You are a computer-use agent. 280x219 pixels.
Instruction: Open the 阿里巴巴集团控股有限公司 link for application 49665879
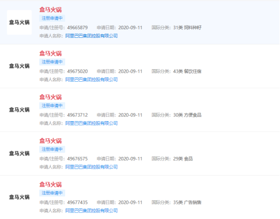tap(91, 36)
